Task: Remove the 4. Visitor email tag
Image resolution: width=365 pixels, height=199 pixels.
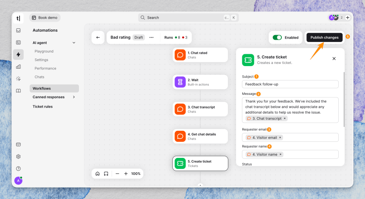Action: (280, 138)
